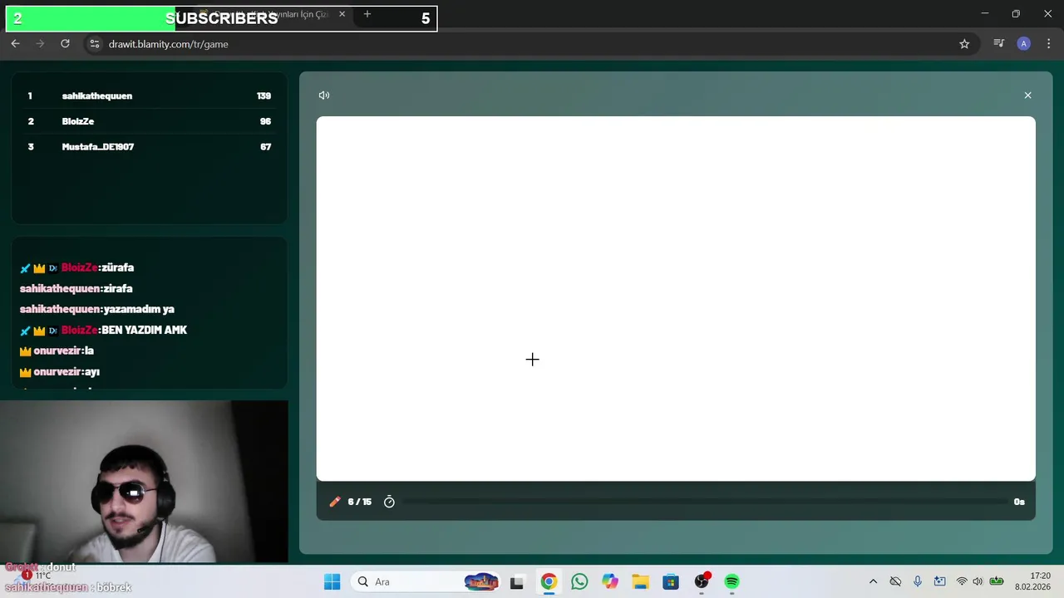1064x598 pixels.
Task: Go forward with the browser forward arrow
Action: [40, 44]
